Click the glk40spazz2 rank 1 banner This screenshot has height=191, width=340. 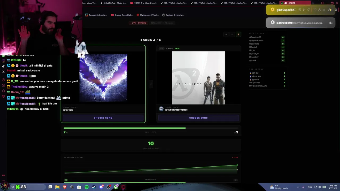coord(300,10)
